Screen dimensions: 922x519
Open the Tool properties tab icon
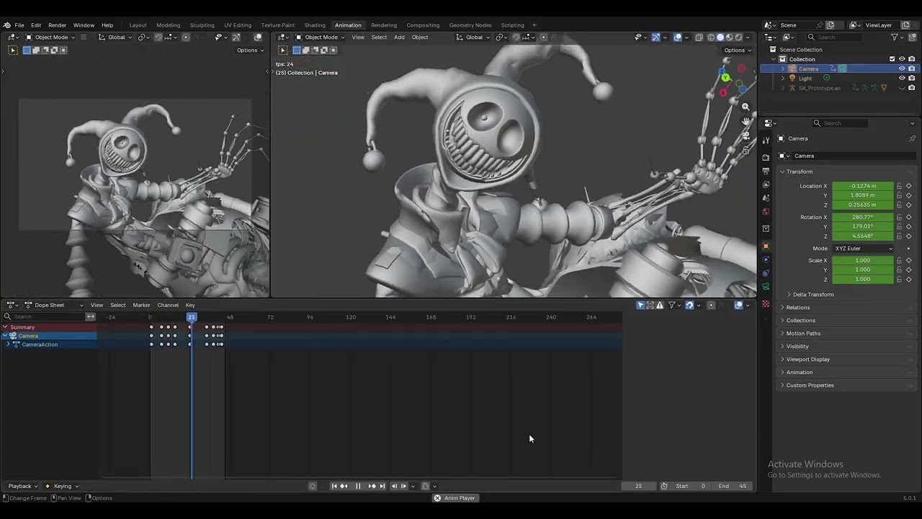766,140
